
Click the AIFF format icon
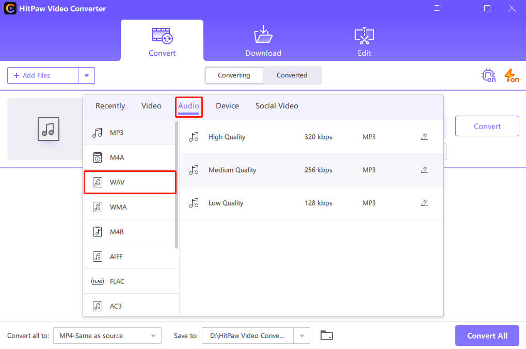[97, 257]
